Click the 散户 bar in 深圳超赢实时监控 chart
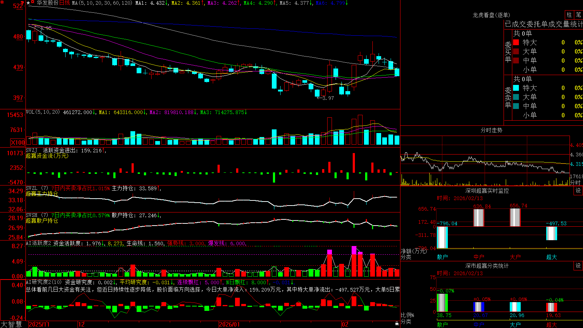Viewport: 583px width, 328px height. [442, 237]
